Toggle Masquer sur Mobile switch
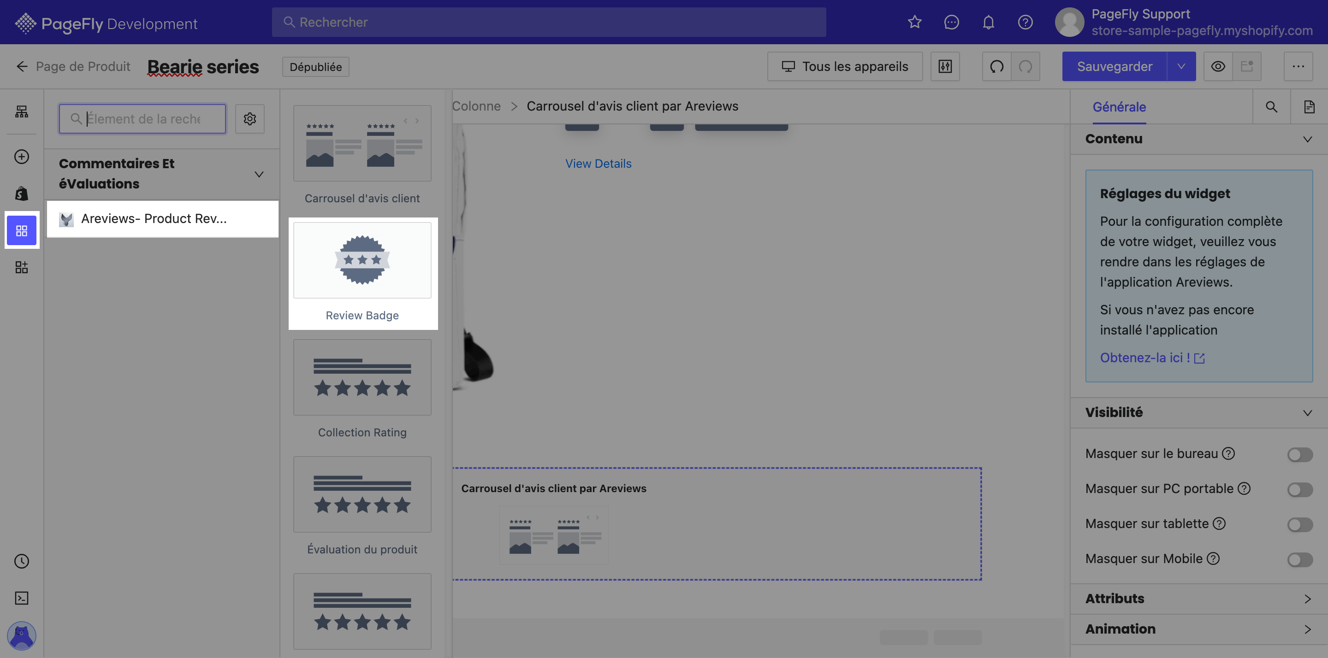1328x658 pixels. coord(1300,559)
